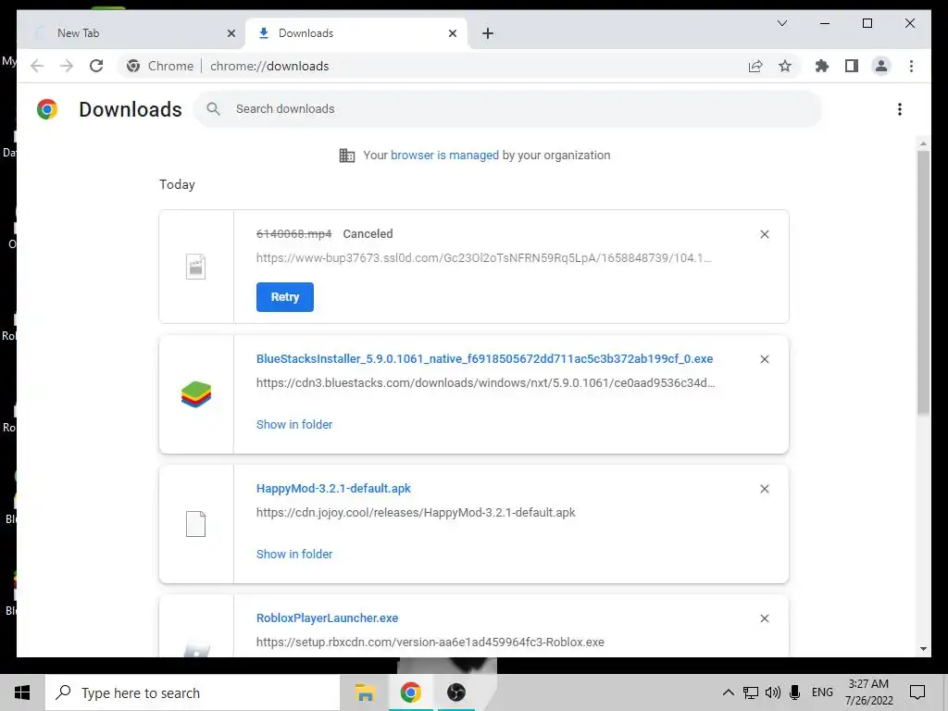Open the Extensions puzzle icon
This screenshot has height=711, width=948.
tap(822, 66)
